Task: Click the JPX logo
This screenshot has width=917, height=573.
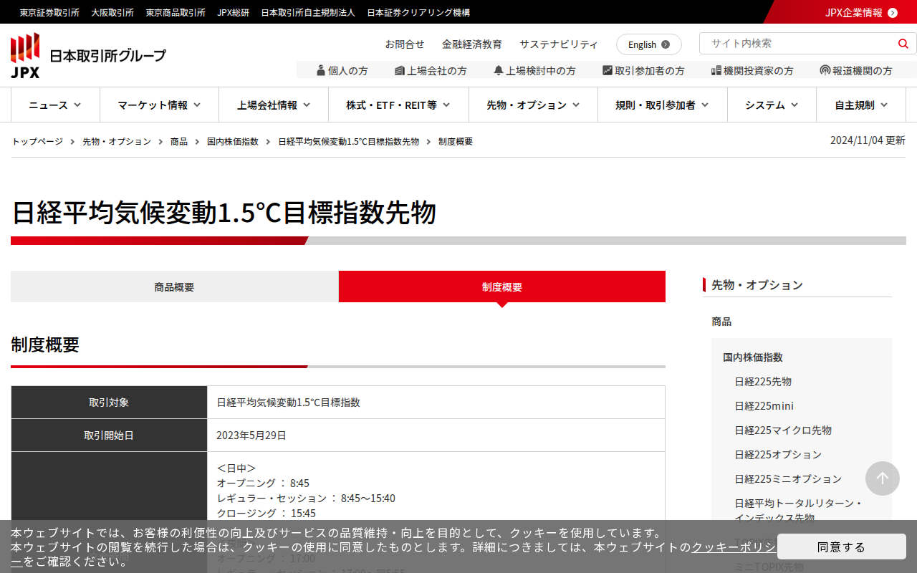Action: pos(88,55)
